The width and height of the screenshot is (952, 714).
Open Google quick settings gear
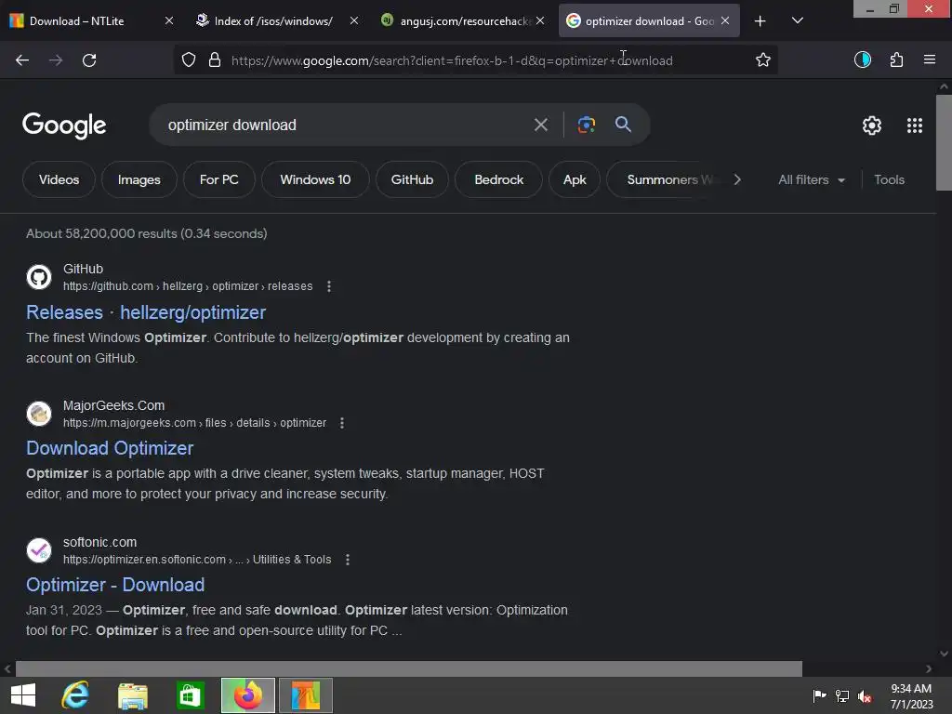872,126
